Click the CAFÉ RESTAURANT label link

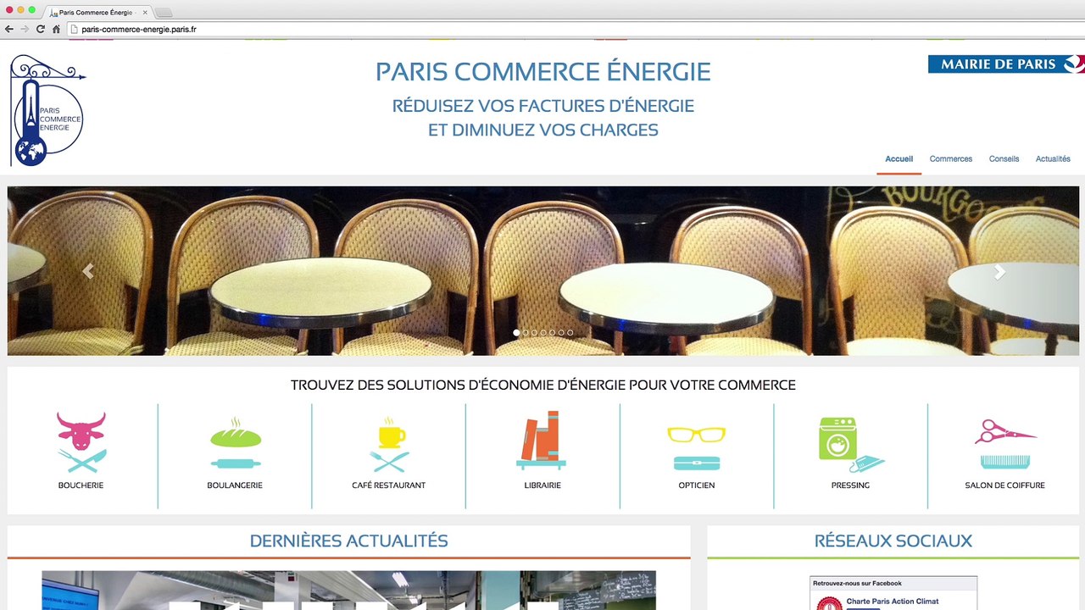389,485
